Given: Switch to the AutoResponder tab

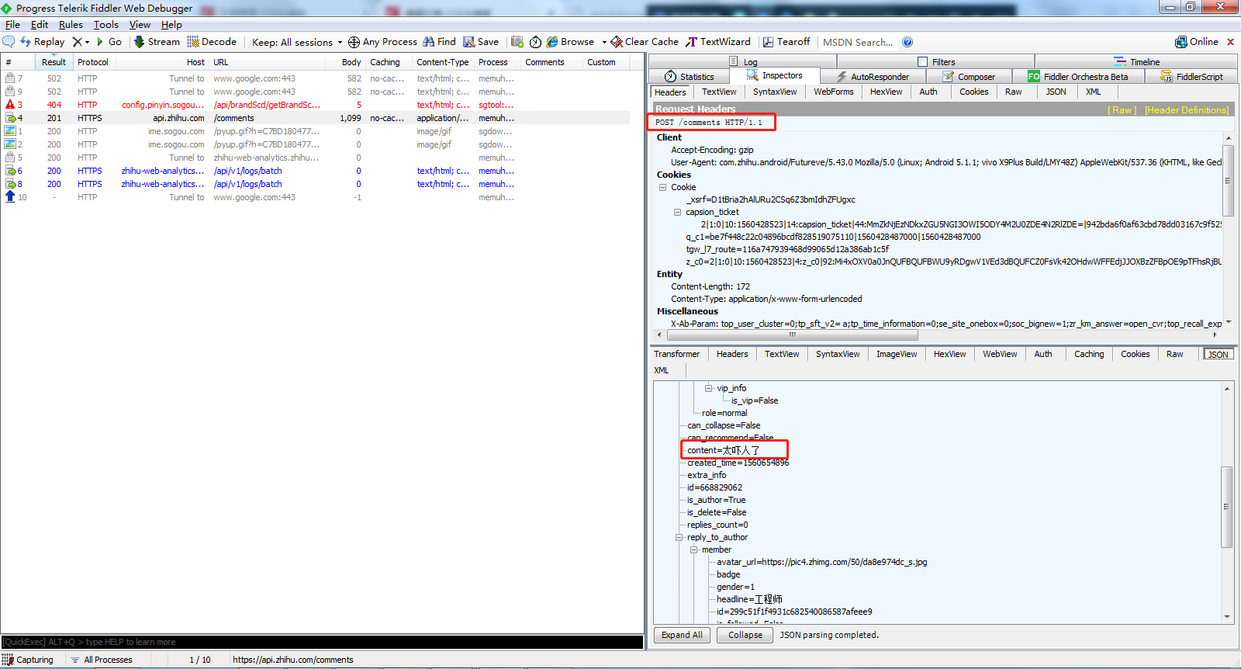Looking at the screenshot, I should point(873,77).
